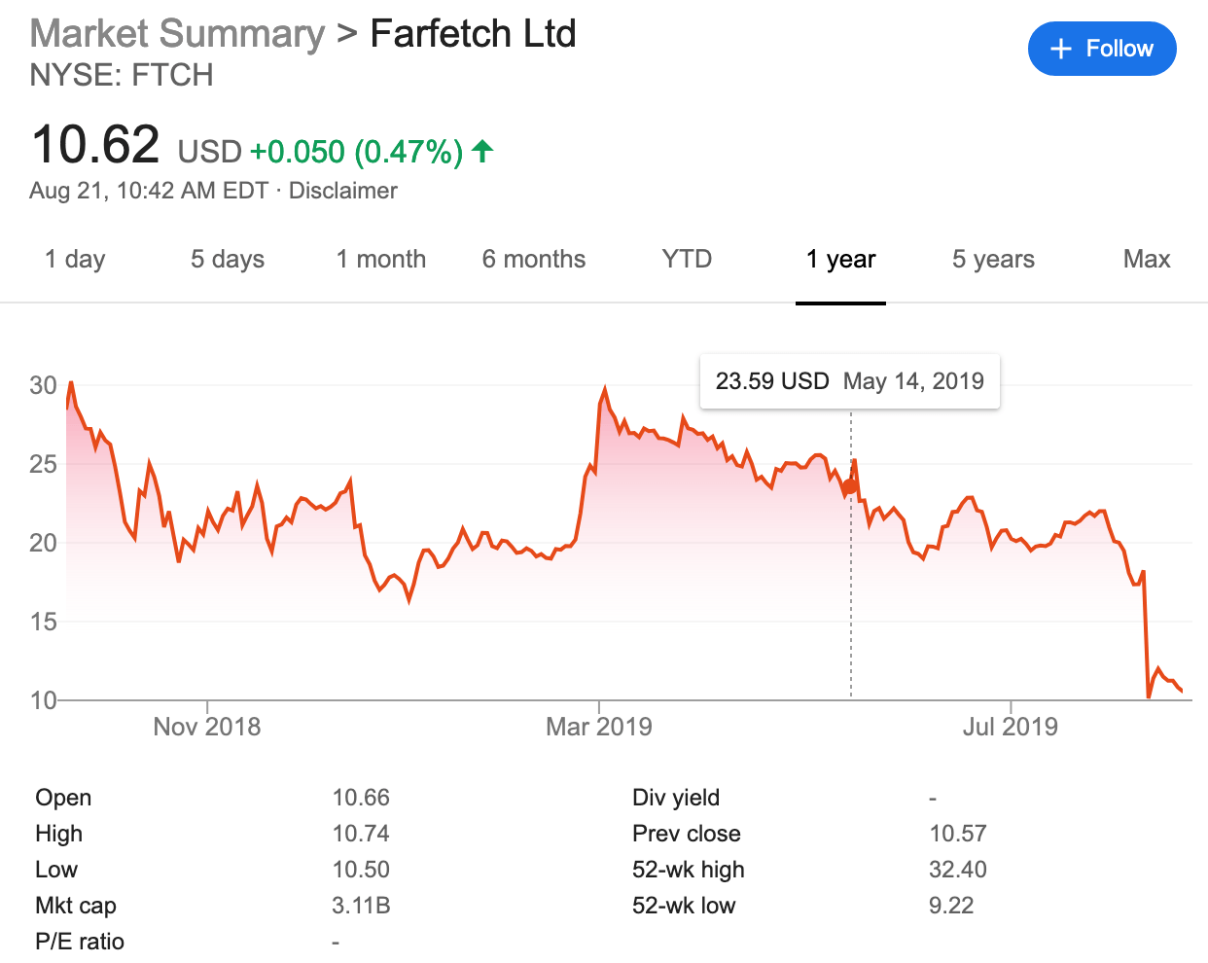
Task: Click the orange data point marker on the chart
Action: [850, 486]
